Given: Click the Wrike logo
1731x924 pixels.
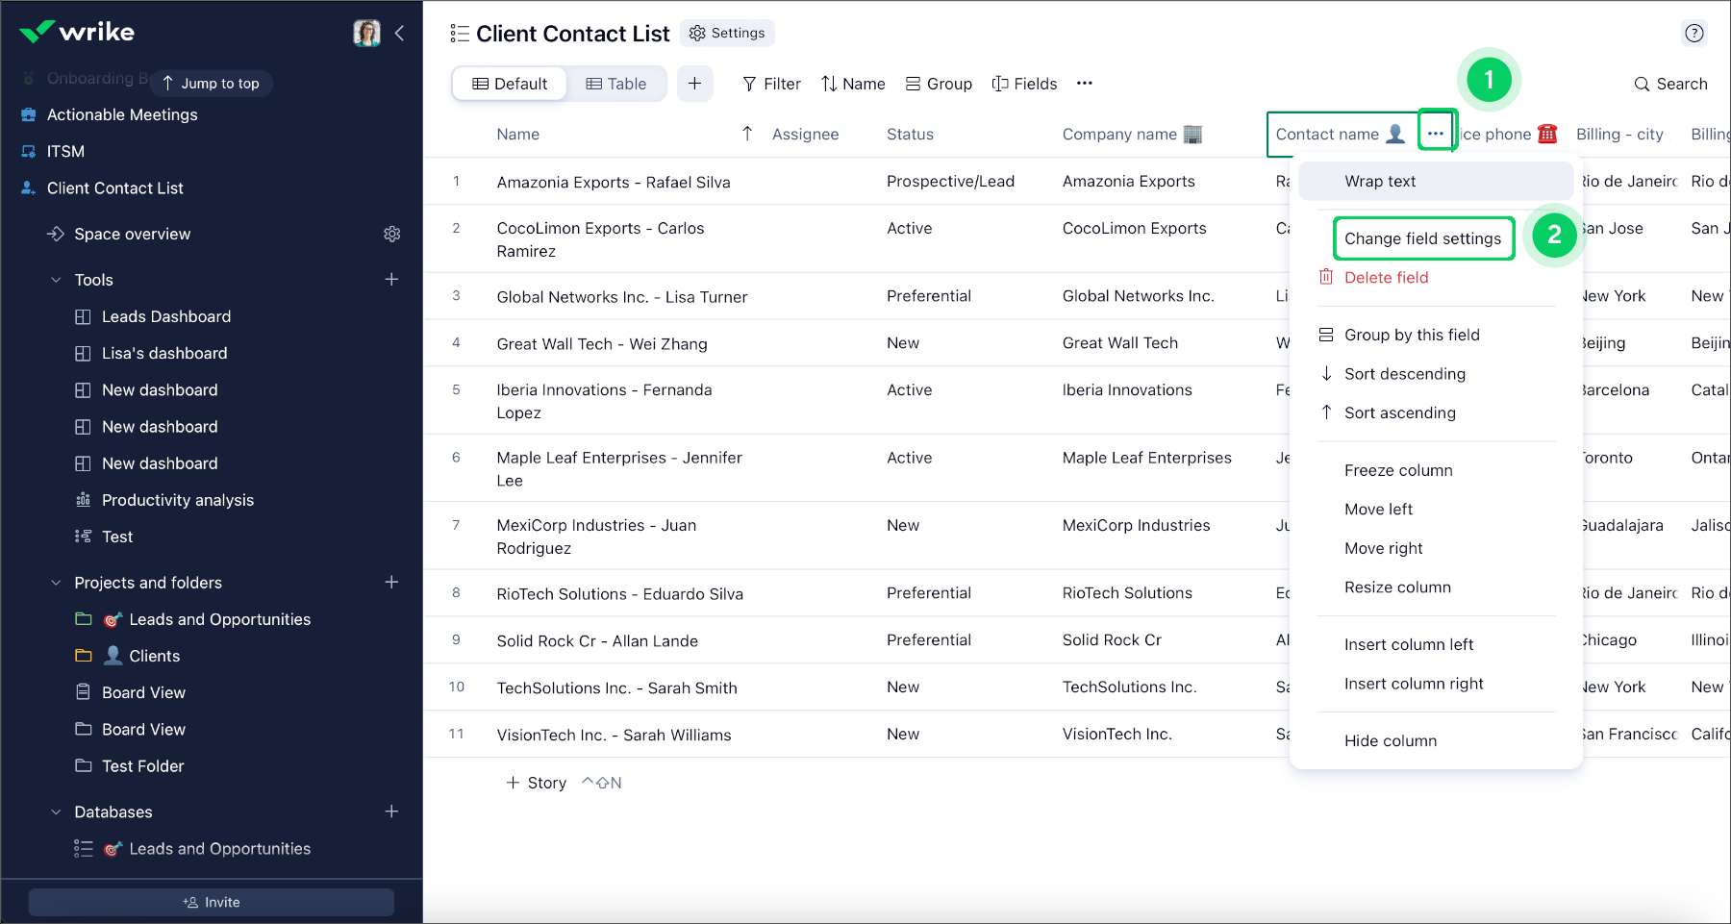Looking at the screenshot, I should click(x=77, y=32).
